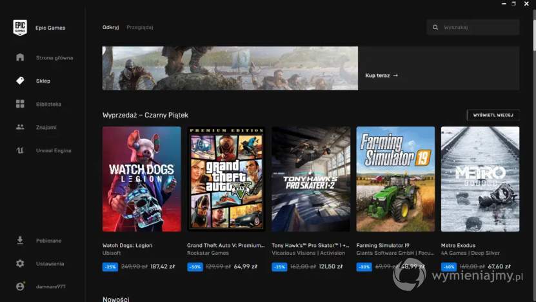The image size is (536, 302).
Task: Open the Pobierane download icon
Action: coord(20,240)
